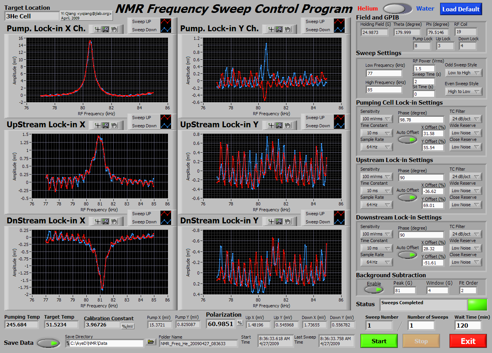Select pan hand tool on DnStream Lock-in X graph
Viewport: 492px width, 353px height.
click(114, 221)
